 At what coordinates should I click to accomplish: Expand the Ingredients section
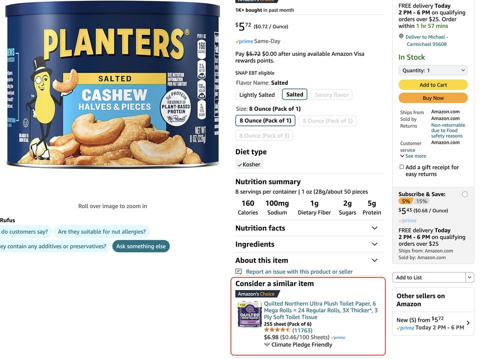tap(374, 244)
